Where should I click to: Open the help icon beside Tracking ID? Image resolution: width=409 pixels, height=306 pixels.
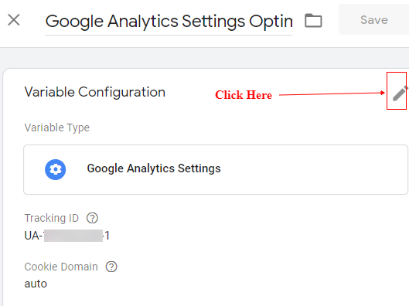pyautogui.click(x=92, y=218)
